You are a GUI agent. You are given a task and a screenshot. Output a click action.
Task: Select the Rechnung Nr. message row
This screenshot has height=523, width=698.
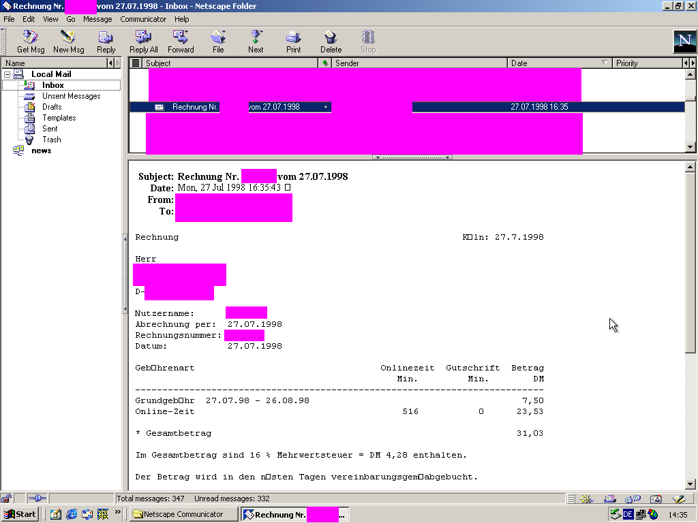pos(407,107)
